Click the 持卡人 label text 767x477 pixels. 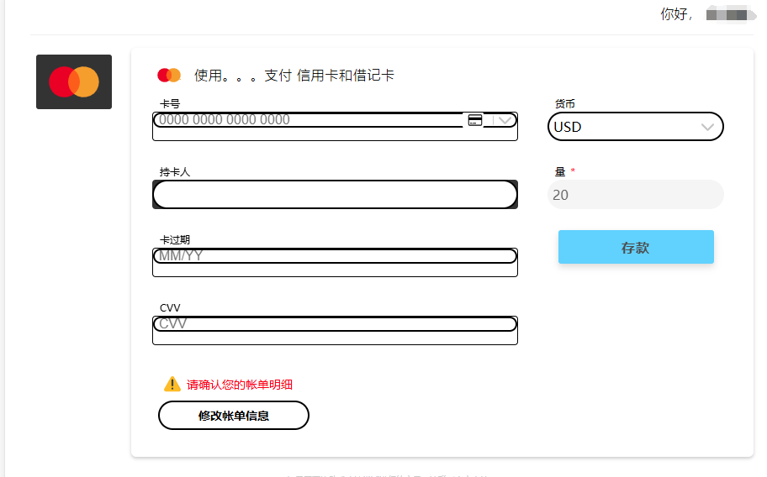coord(175,171)
